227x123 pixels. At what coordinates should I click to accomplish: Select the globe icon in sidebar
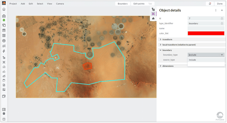[4, 41]
